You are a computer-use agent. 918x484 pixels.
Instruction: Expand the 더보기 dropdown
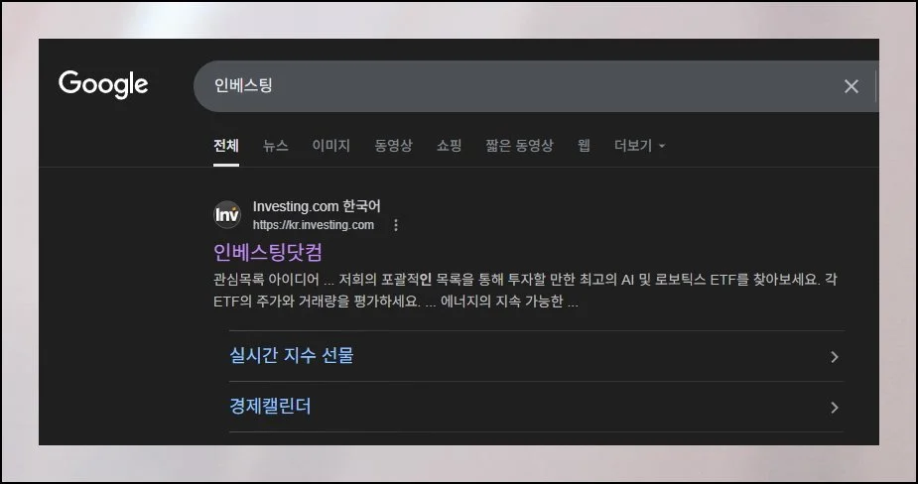pos(639,146)
